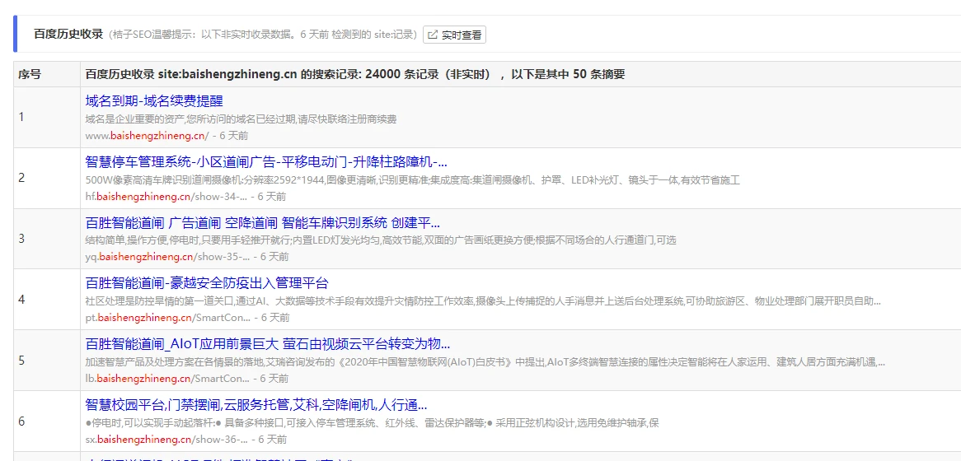Select row number 4 cell
The width and height of the screenshot is (961, 461).
click(21, 300)
